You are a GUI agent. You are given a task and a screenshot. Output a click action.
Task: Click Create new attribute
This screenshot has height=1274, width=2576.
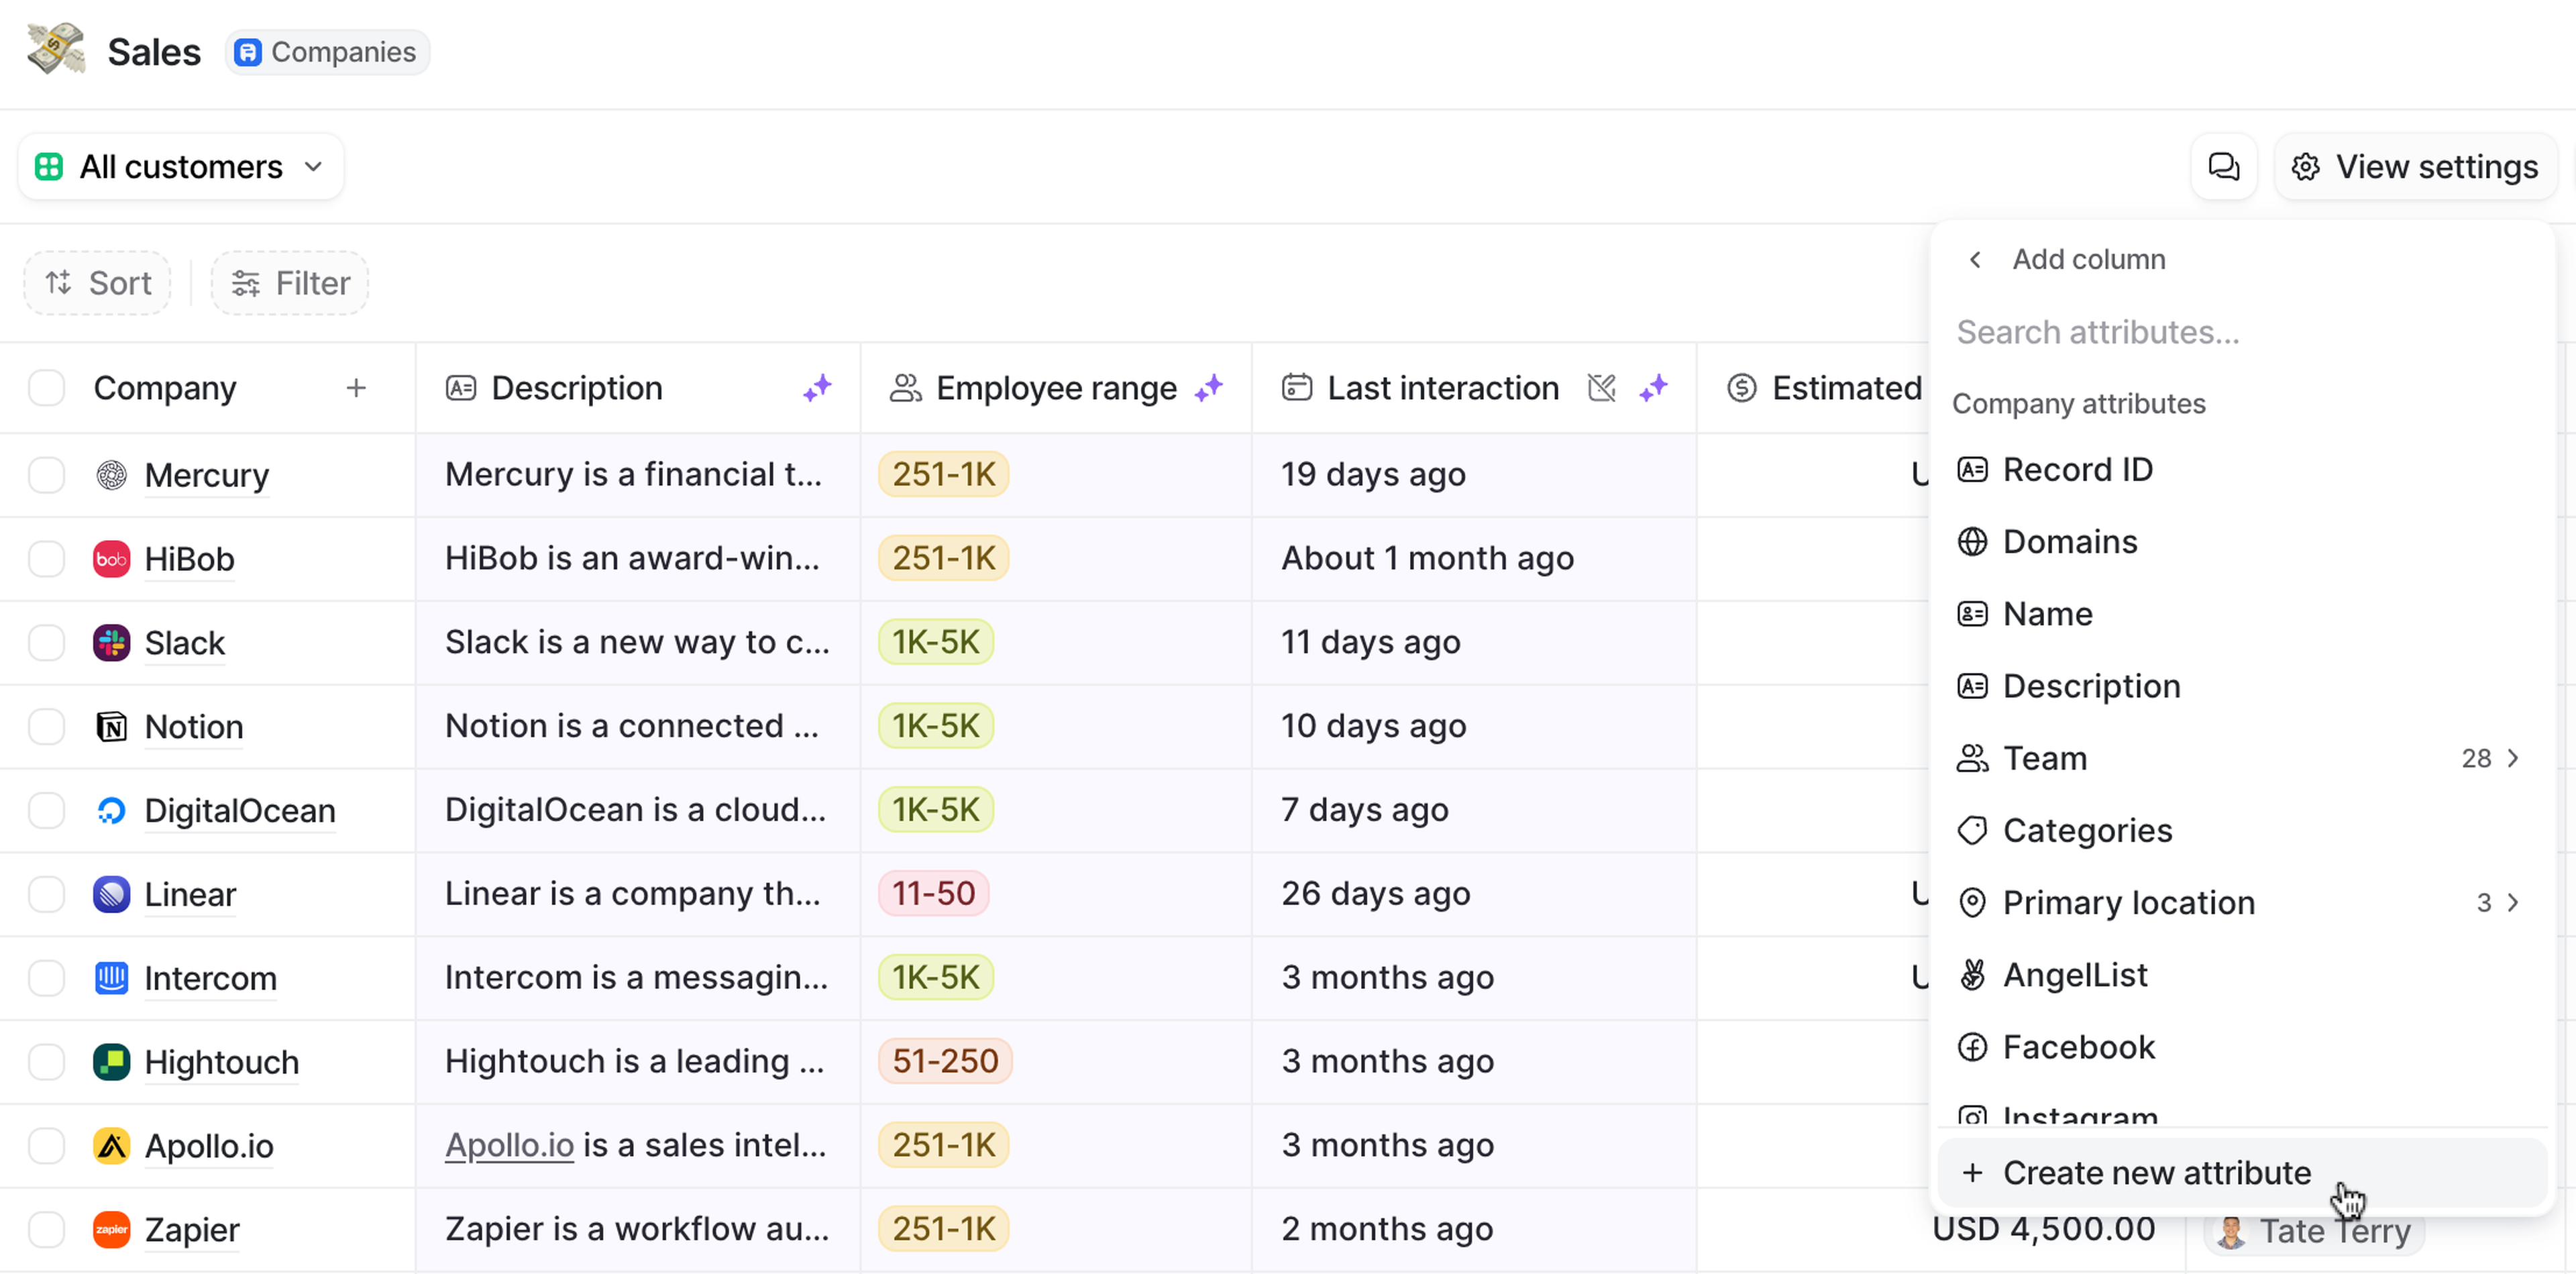tap(2156, 1172)
